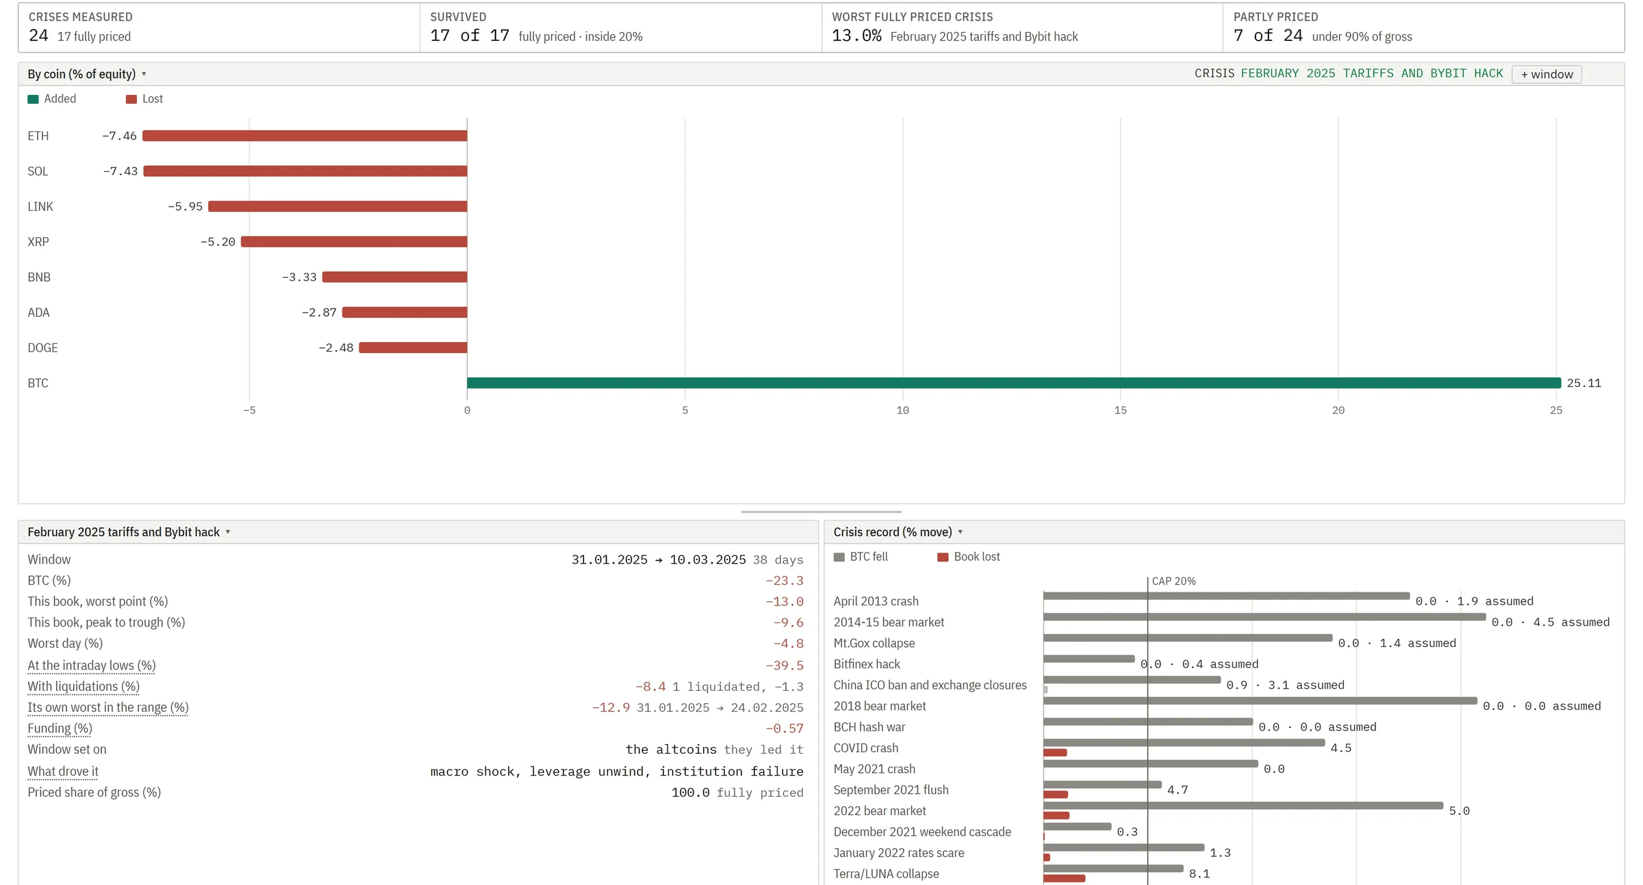Click the ETH value label -7.46

coord(120,136)
